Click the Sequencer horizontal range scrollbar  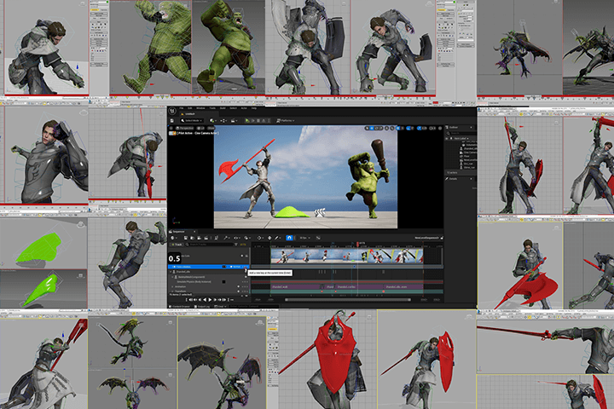click(348, 299)
